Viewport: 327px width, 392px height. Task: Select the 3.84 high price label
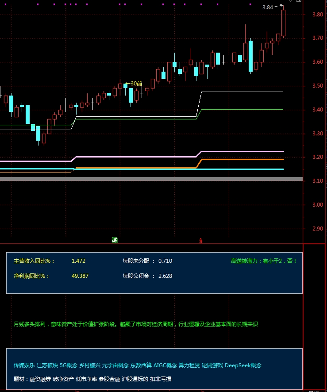[268, 8]
